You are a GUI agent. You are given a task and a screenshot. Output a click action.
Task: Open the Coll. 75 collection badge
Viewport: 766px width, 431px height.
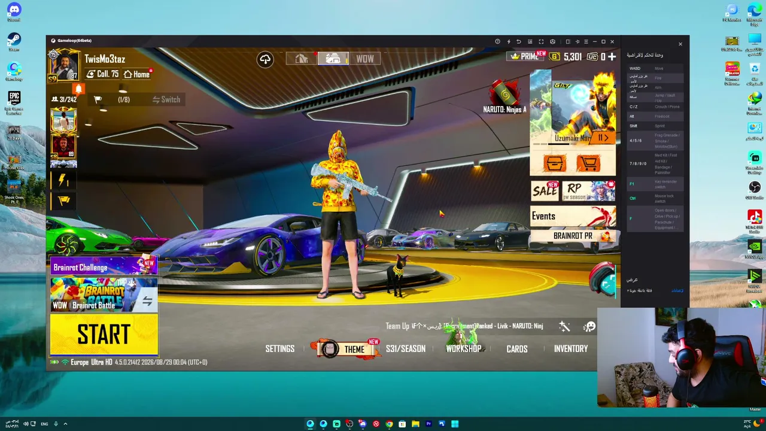[103, 74]
